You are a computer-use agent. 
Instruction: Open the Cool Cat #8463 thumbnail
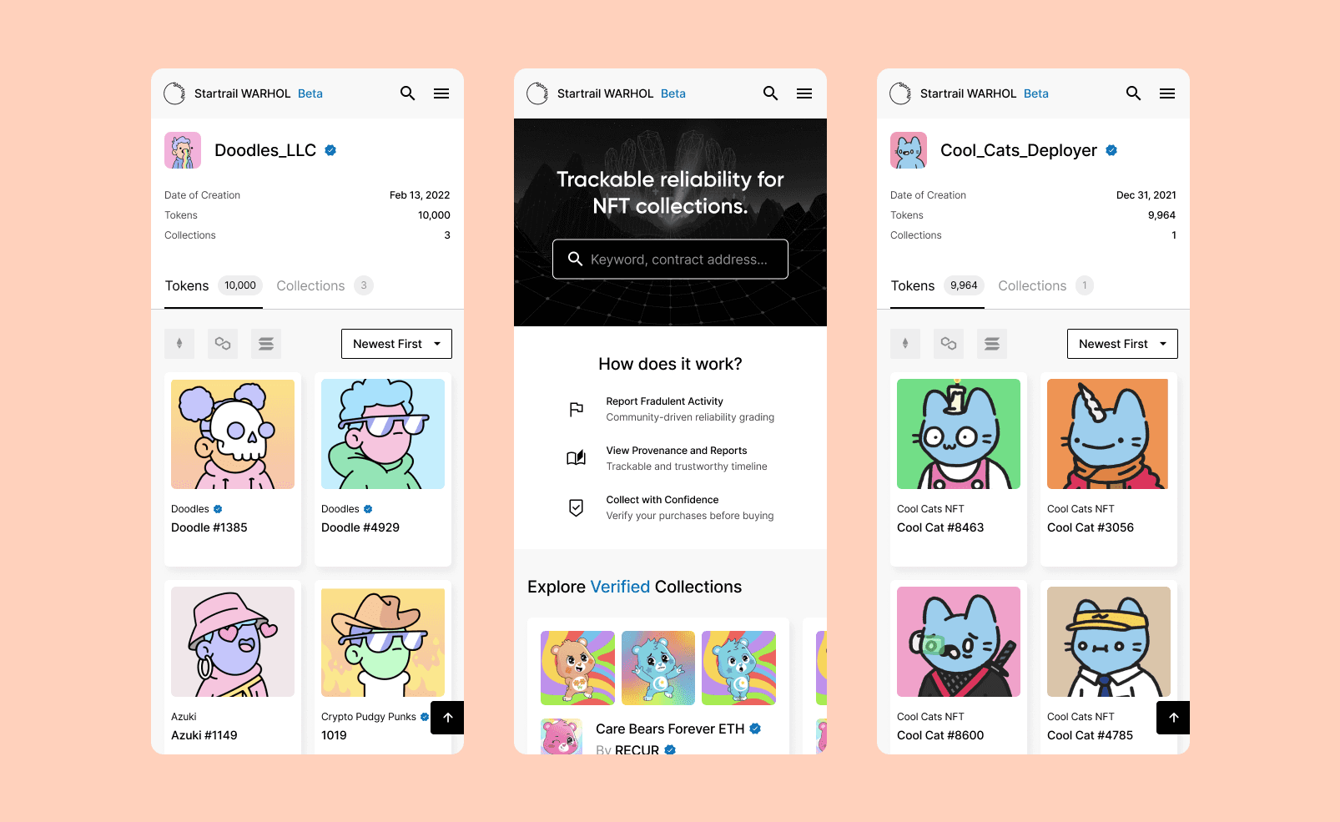point(959,434)
